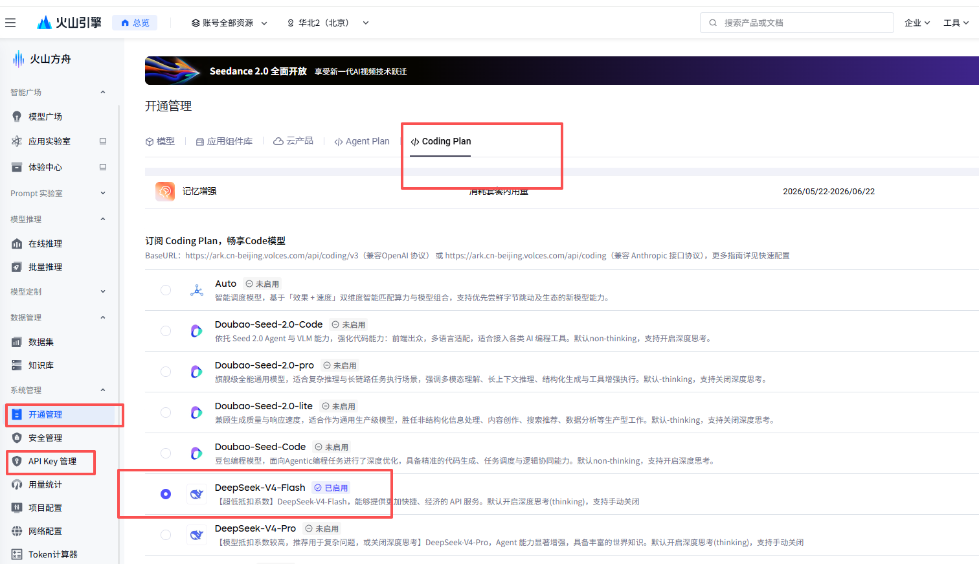979x564 pixels.
Task: Collapse the 智能广场 sidebar section
Action: pyautogui.click(x=103, y=92)
